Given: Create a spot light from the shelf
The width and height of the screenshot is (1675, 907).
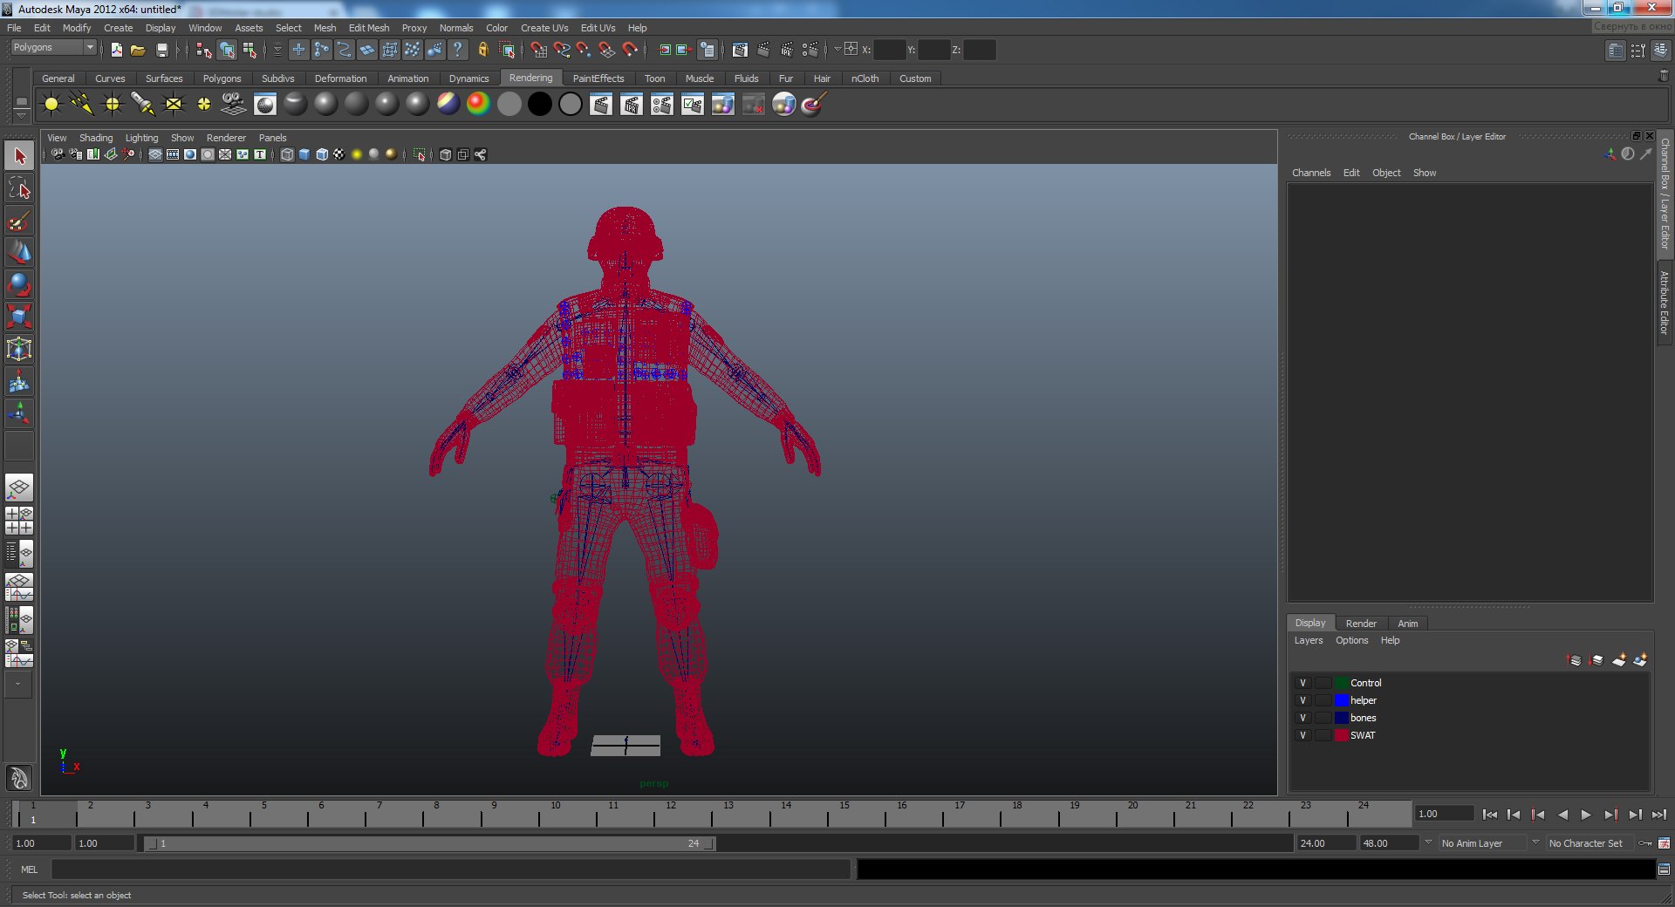Looking at the screenshot, I should pos(143,105).
